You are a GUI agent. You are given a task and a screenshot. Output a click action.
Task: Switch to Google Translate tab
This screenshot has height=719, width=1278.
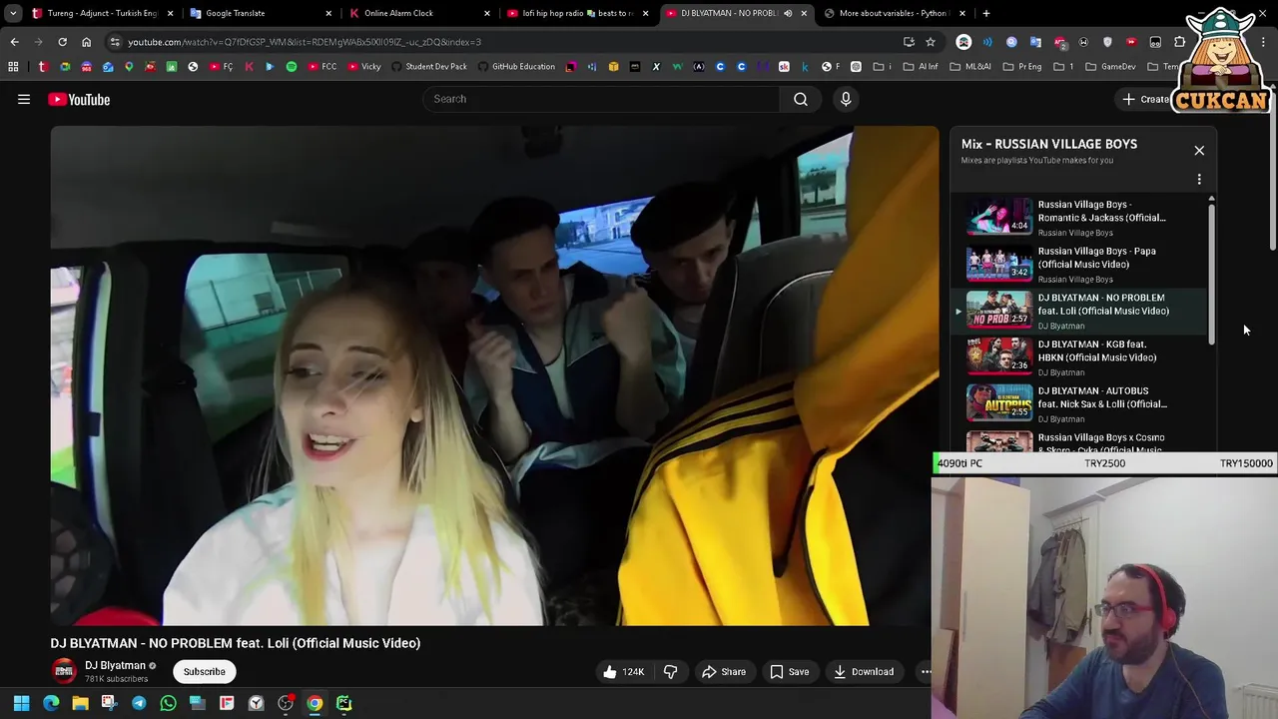[x=263, y=13]
